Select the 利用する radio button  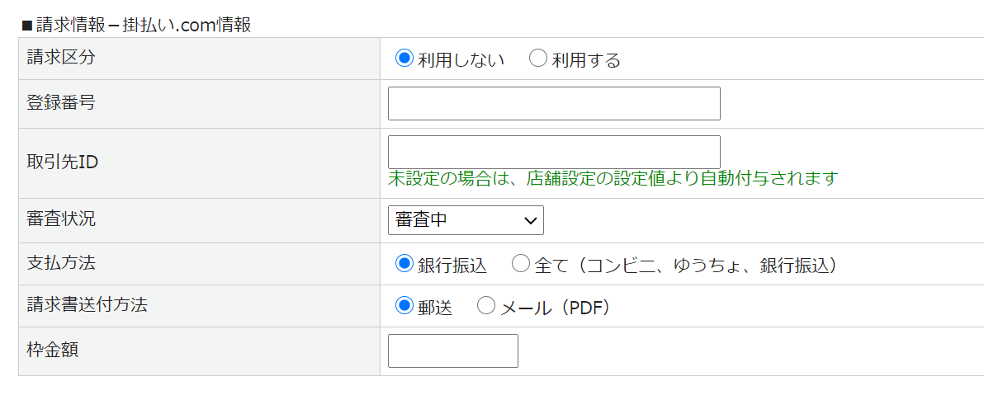pos(537,59)
